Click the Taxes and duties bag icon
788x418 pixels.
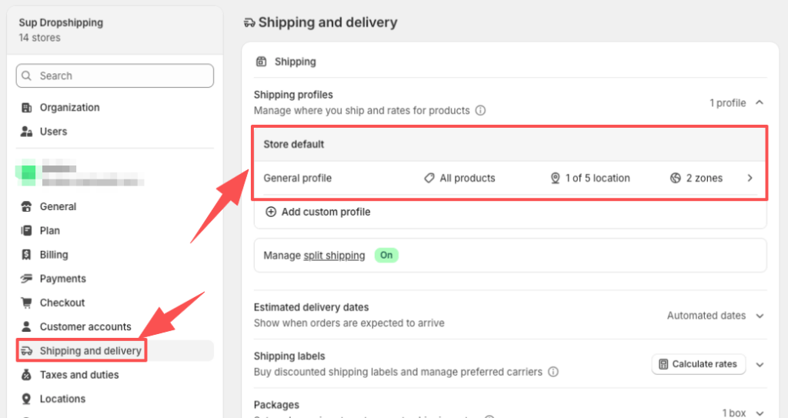[27, 375]
